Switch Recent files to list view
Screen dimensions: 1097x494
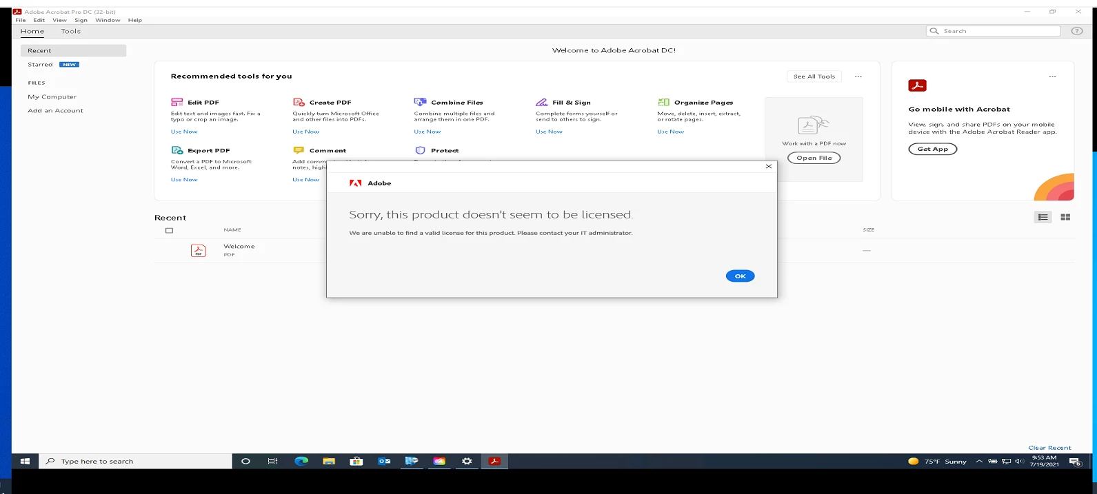coord(1043,217)
